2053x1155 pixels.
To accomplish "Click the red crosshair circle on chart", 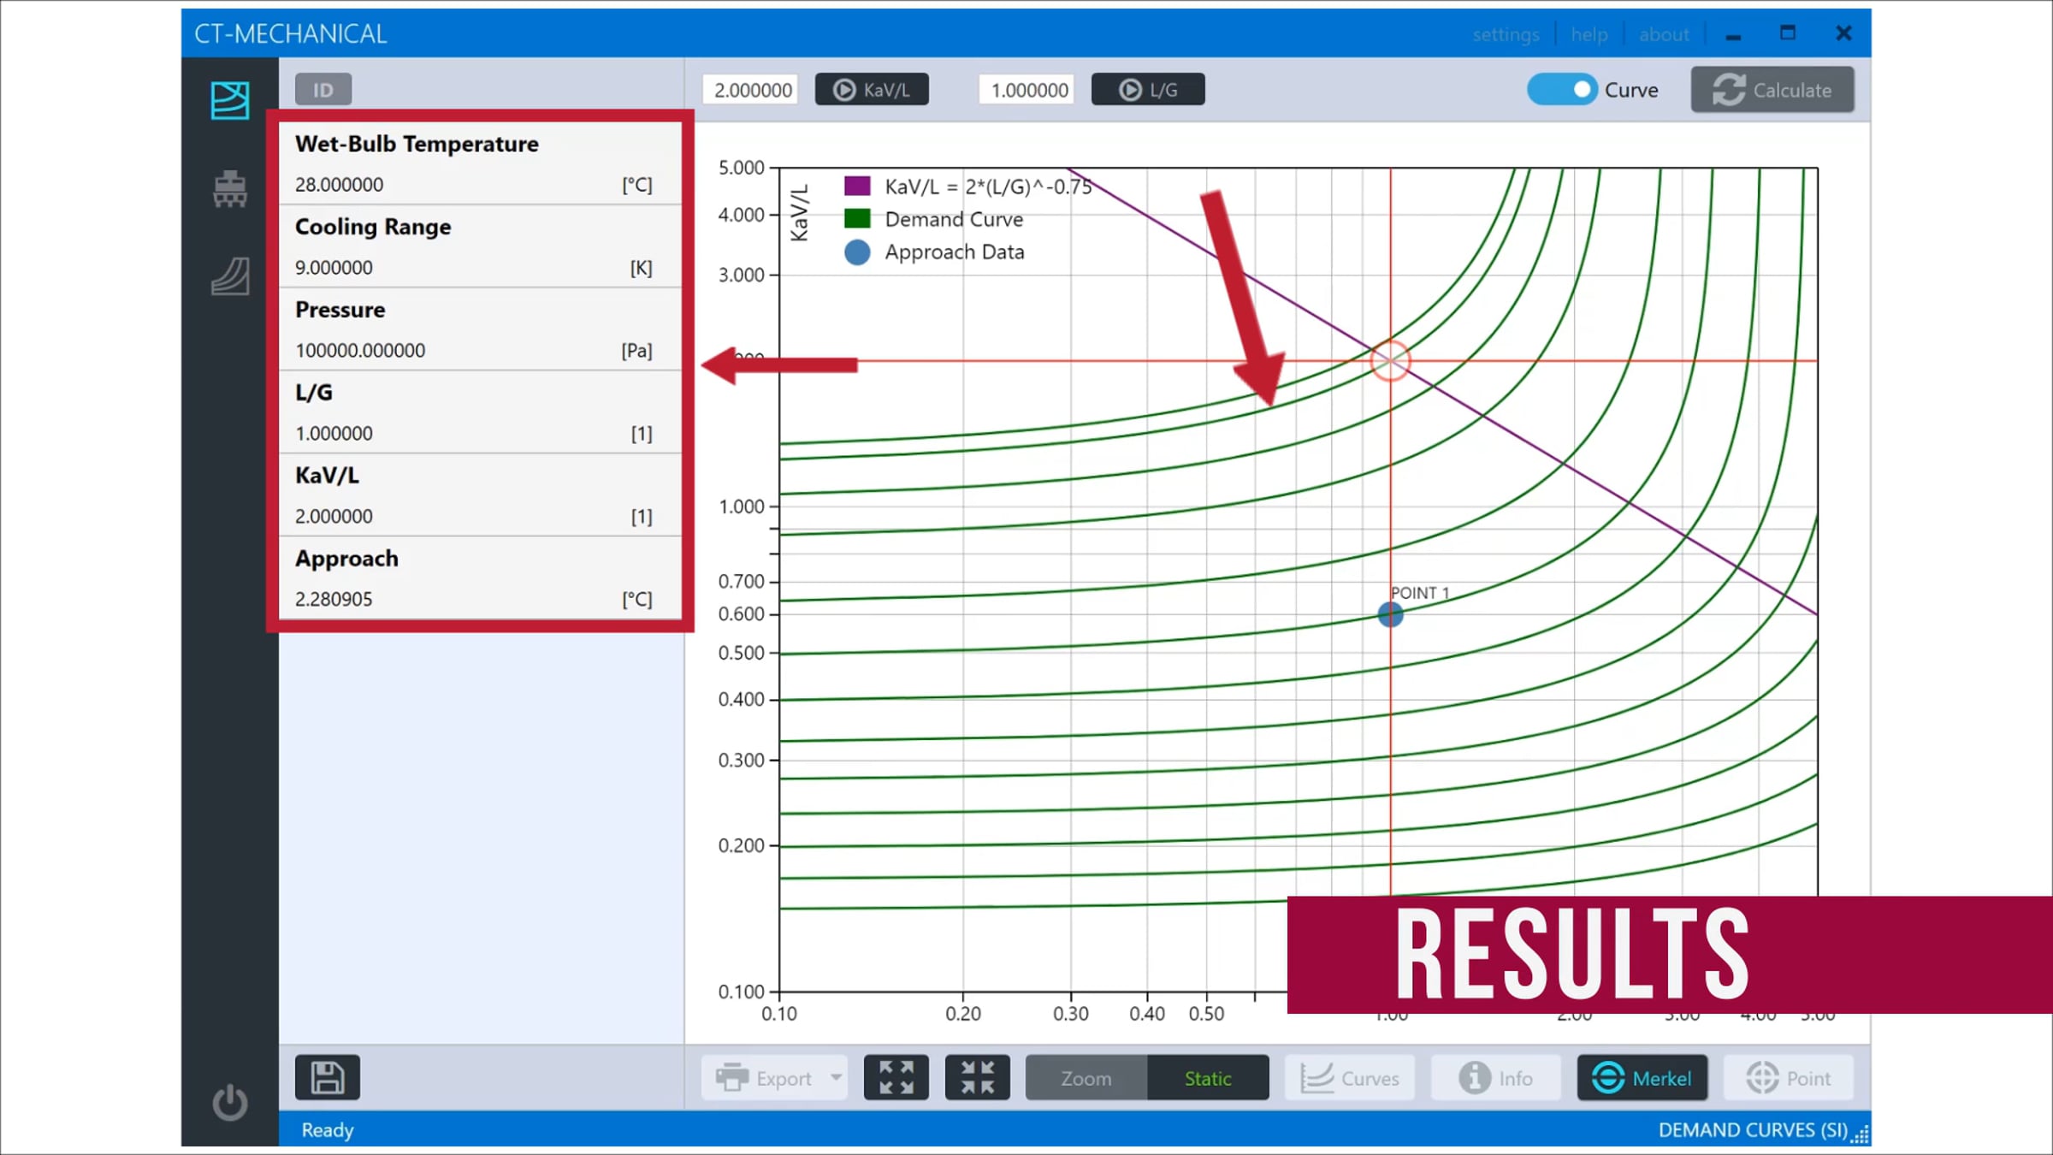I will point(1390,361).
